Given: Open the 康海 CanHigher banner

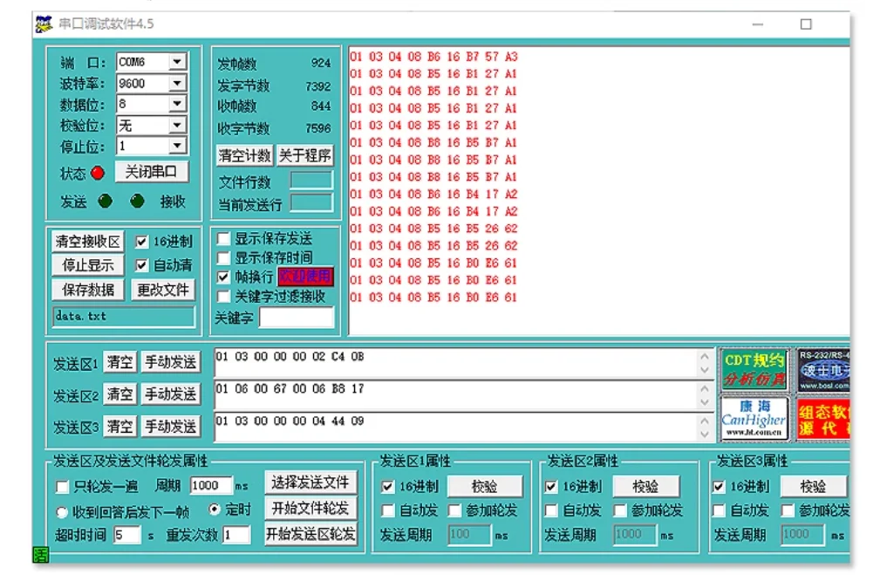Looking at the screenshot, I should pyautogui.click(x=754, y=418).
